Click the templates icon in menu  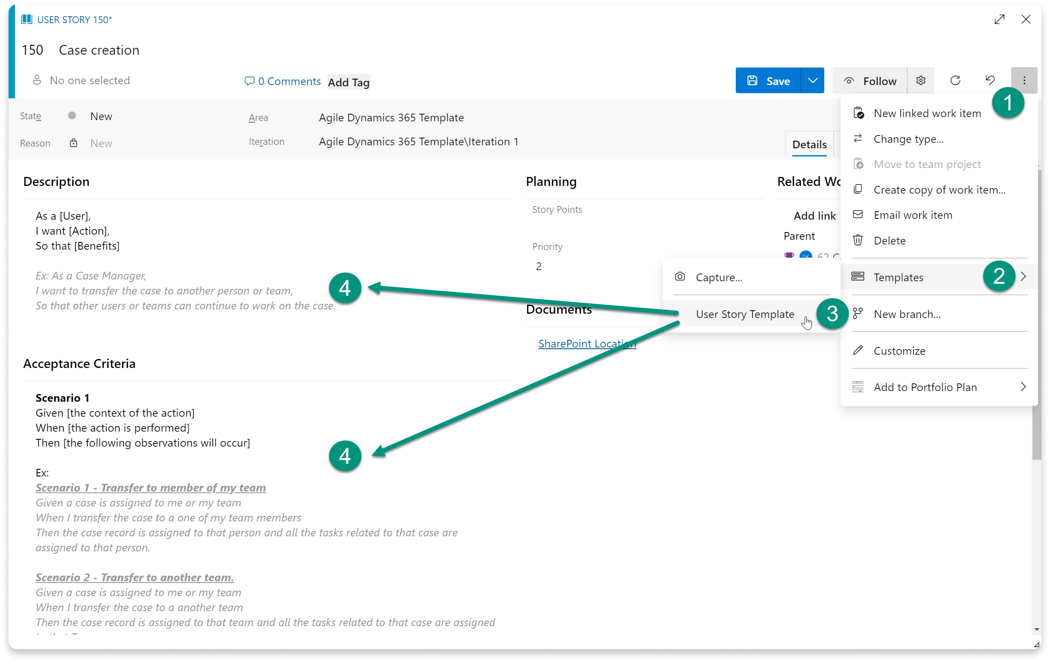pos(858,277)
